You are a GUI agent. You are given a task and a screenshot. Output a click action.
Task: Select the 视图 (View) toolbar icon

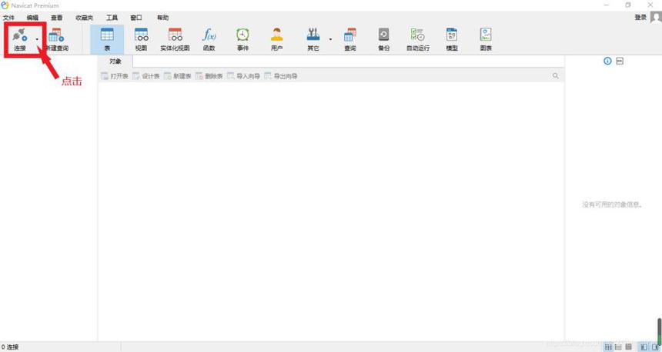(141, 40)
